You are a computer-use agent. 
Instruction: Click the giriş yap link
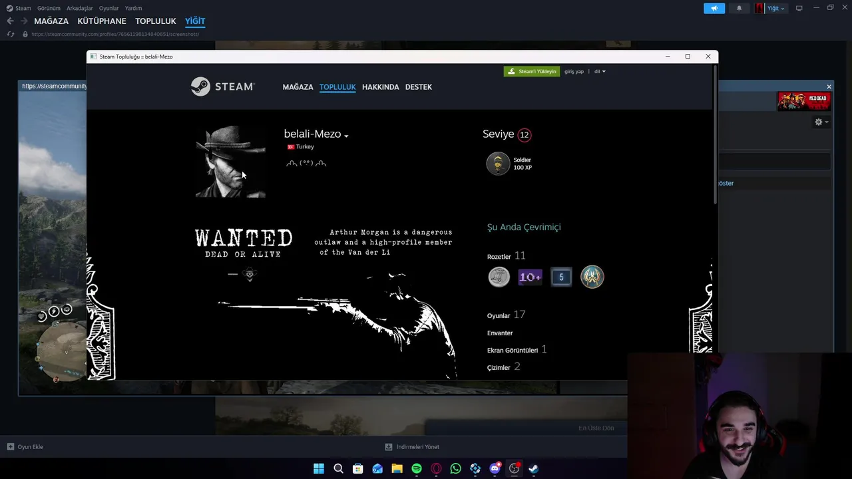pyautogui.click(x=574, y=71)
